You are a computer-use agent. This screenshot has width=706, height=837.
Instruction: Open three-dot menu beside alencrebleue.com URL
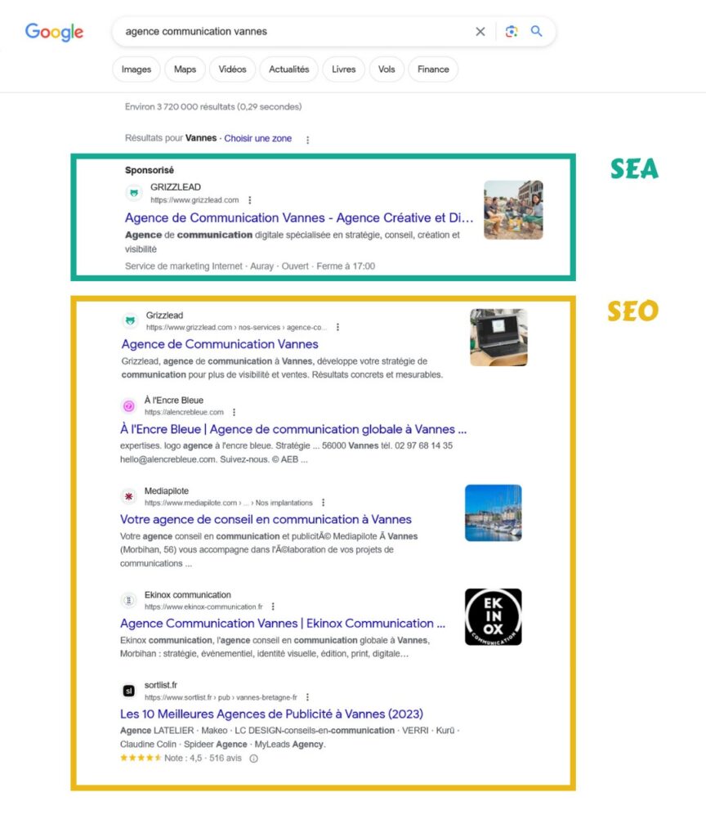pos(234,413)
